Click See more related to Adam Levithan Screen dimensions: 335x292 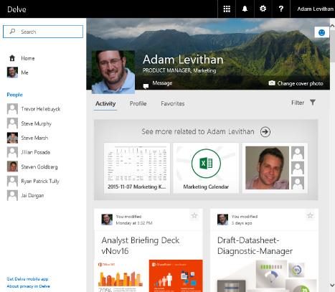pyautogui.click(x=198, y=131)
